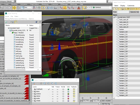
Task: Toggle Use Pivot Point Center tool
Action: 35,8
